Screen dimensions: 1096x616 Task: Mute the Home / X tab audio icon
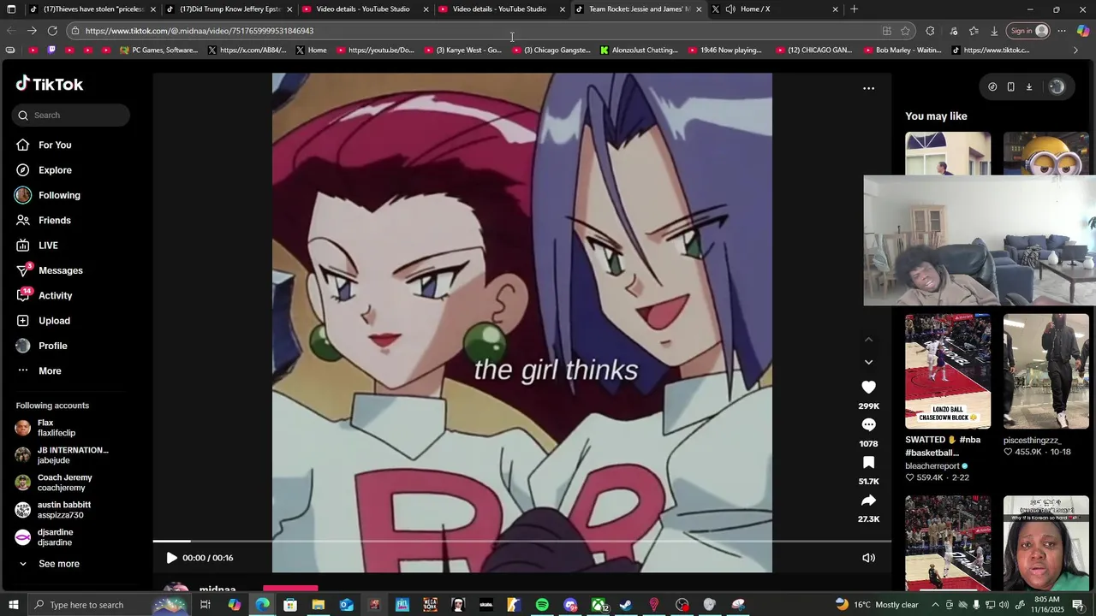pyautogui.click(x=730, y=9)
